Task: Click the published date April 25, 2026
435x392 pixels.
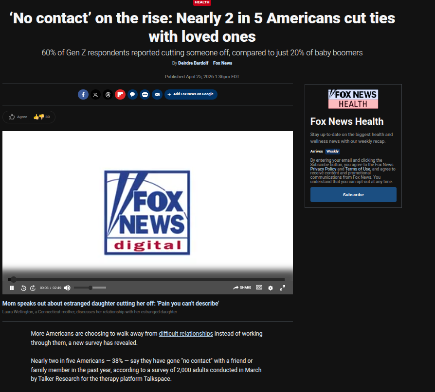Action: click(202, 77)
